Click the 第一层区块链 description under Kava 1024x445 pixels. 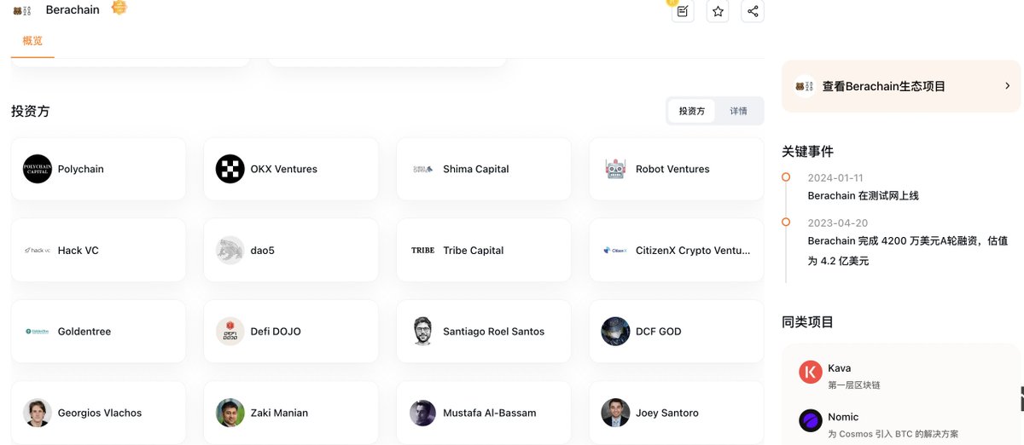pos(853,385)
